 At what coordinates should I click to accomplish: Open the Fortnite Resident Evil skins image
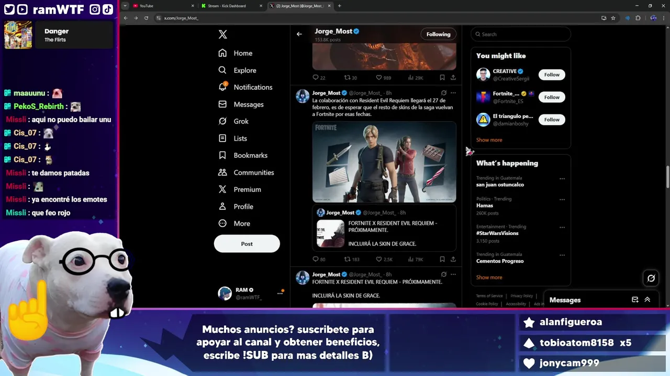pos(384,162)
